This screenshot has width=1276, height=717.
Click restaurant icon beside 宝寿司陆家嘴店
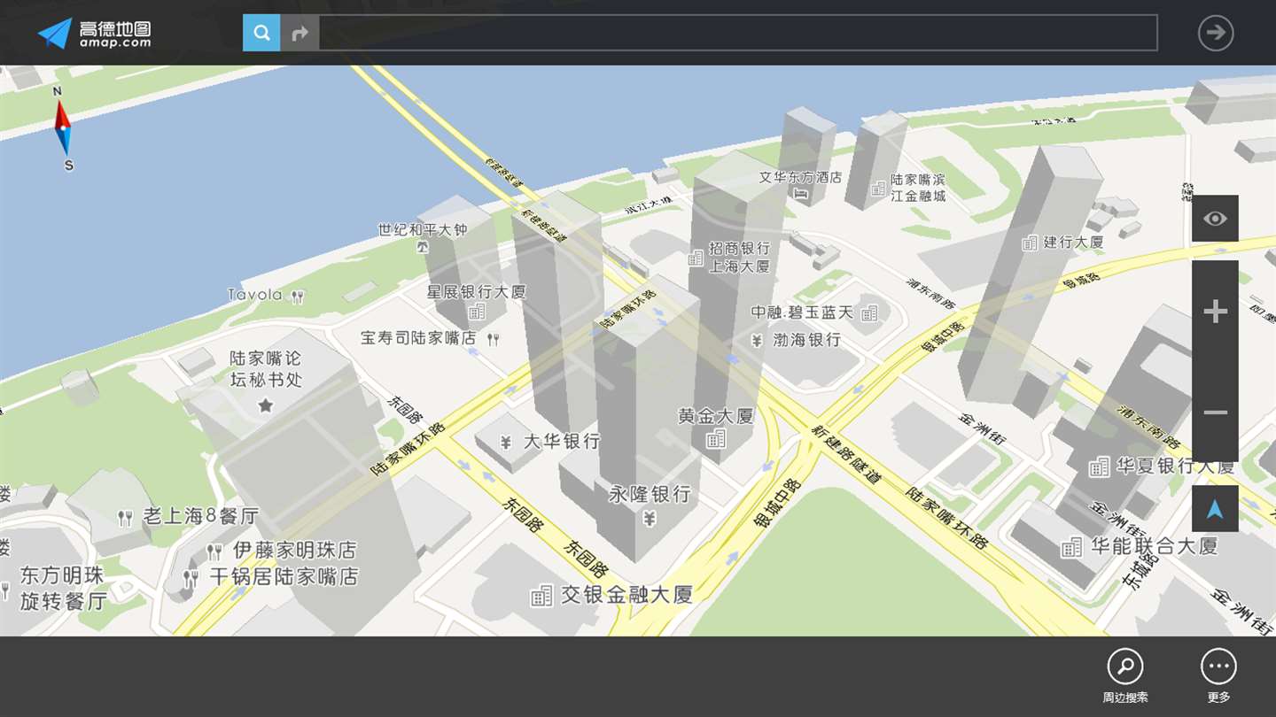point(493,338)
